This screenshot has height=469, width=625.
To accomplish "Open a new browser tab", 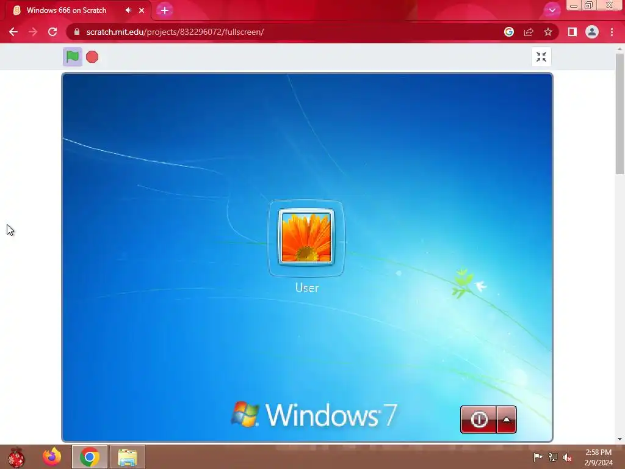I will (165, 10).
